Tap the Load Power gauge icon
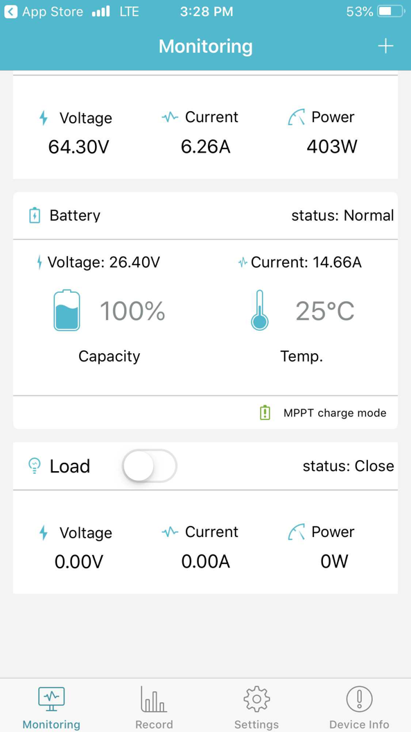The width and height of the screenshot is (411, 732). tap(296, 532)
